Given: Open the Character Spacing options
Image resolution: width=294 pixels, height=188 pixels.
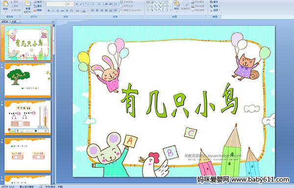Looking at the screenshot, I should tap(72, 11).
